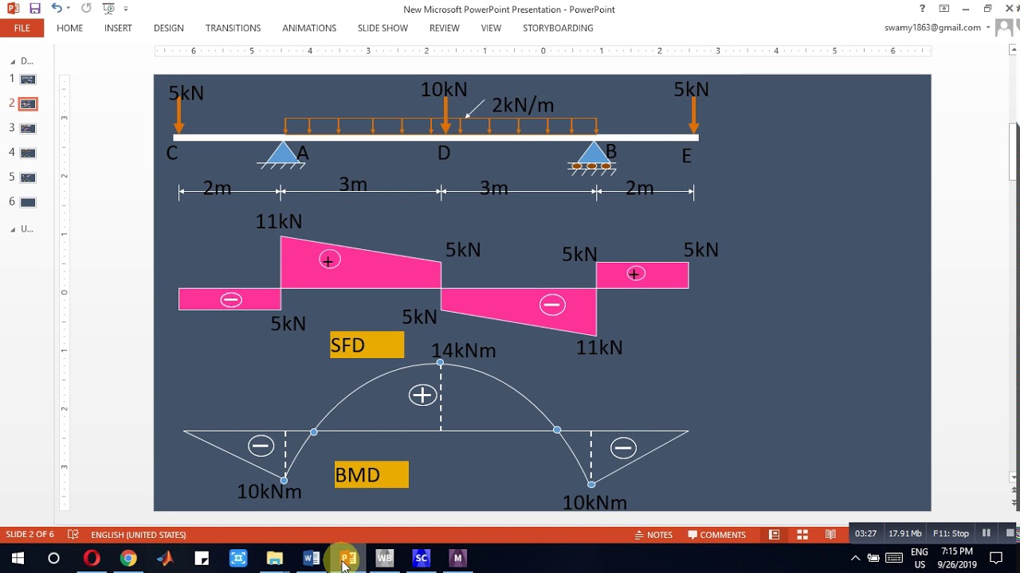
Task: Open Windows Start menu
Action: click(18, 558)
